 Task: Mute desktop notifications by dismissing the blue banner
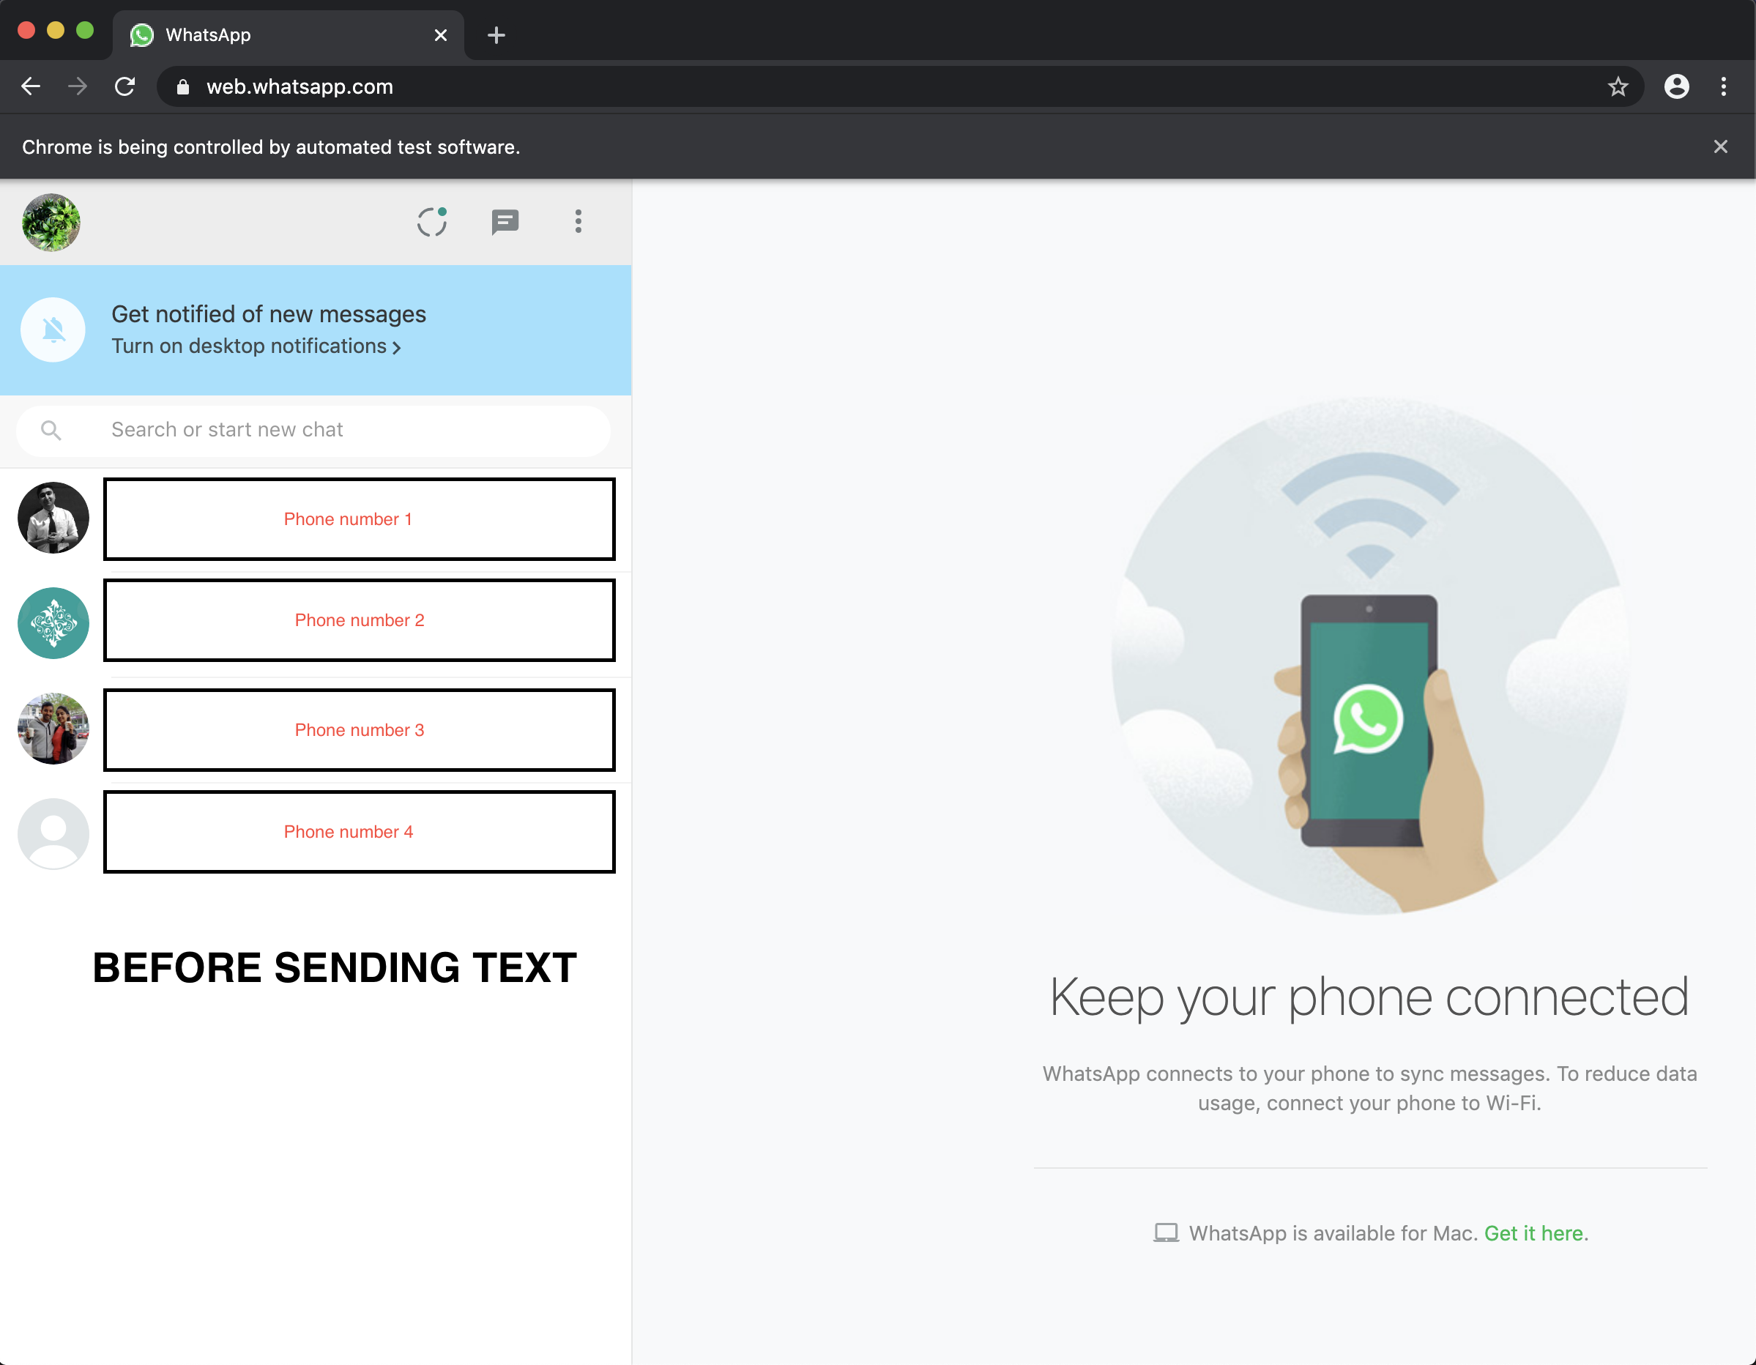(x=52, y=330)
